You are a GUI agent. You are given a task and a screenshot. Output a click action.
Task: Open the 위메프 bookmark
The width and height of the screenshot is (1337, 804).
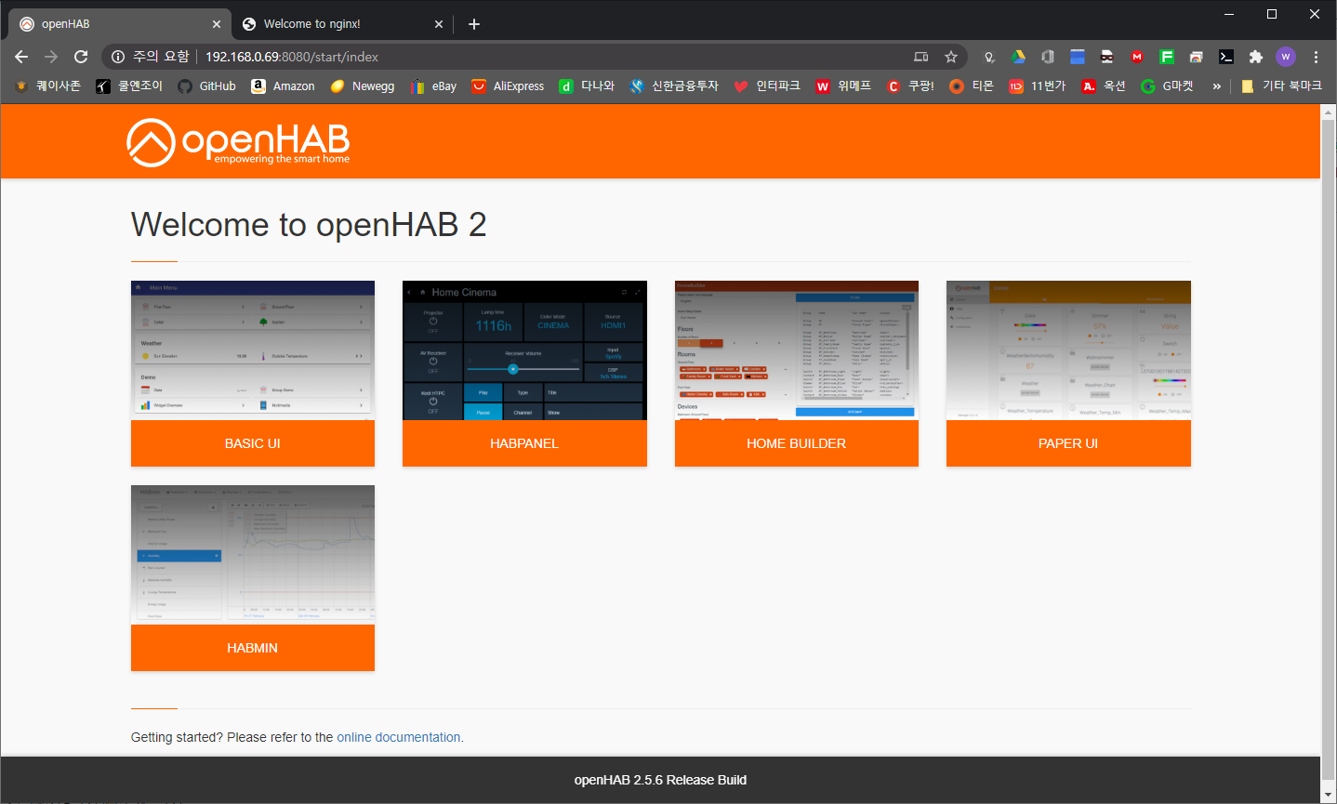843,86
